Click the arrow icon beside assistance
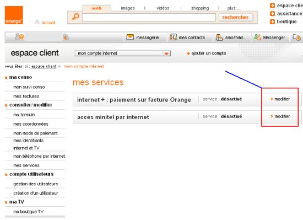Screen dimensions: 303x220 pyautogui.click(x=272, y=14)
